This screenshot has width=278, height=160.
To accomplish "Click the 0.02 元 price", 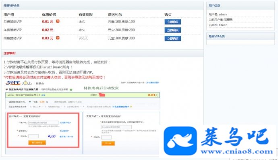I will coord(48,30).
